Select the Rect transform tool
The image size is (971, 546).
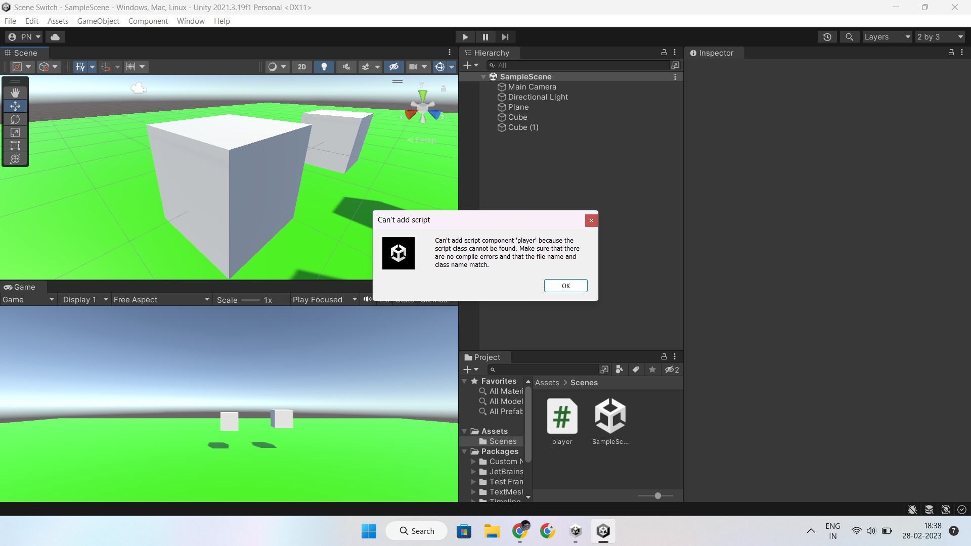[x=15, y=146]
